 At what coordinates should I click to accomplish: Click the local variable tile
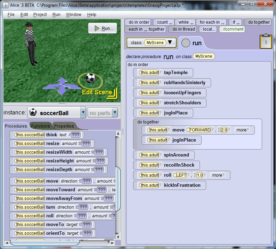(x=208, y=29)
